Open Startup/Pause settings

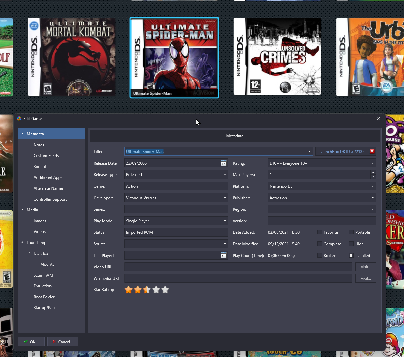click(x=46, y=308)
